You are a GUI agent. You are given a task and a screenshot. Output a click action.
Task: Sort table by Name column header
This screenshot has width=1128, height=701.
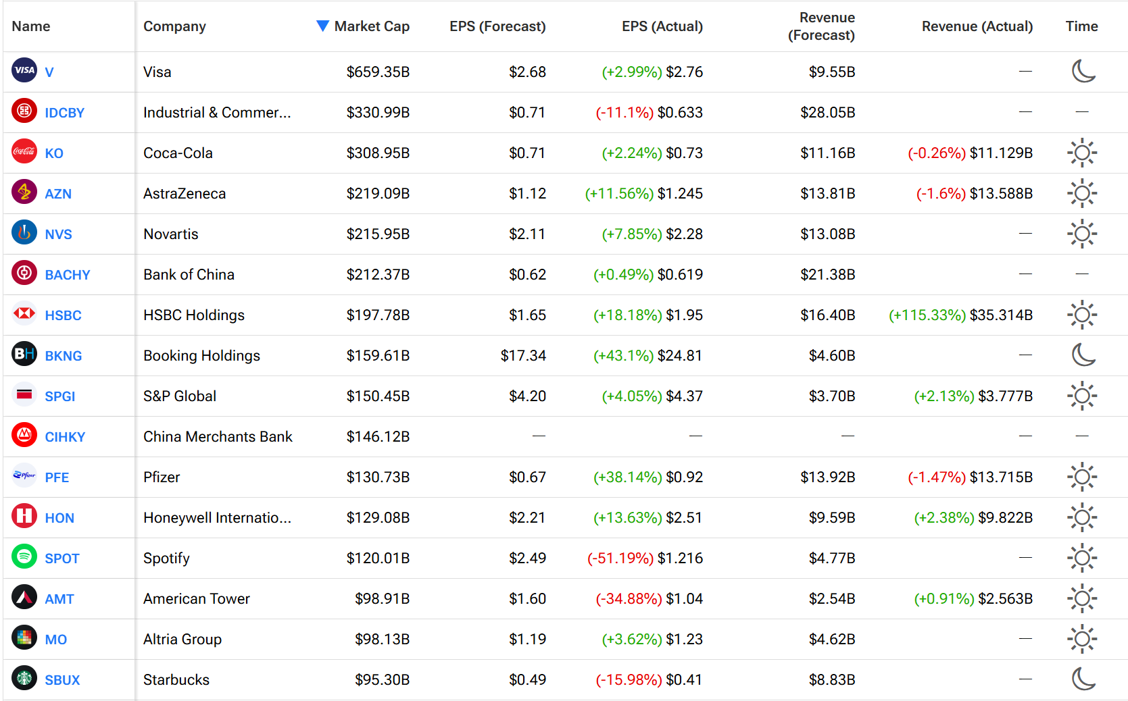click(x=31, y=26)
